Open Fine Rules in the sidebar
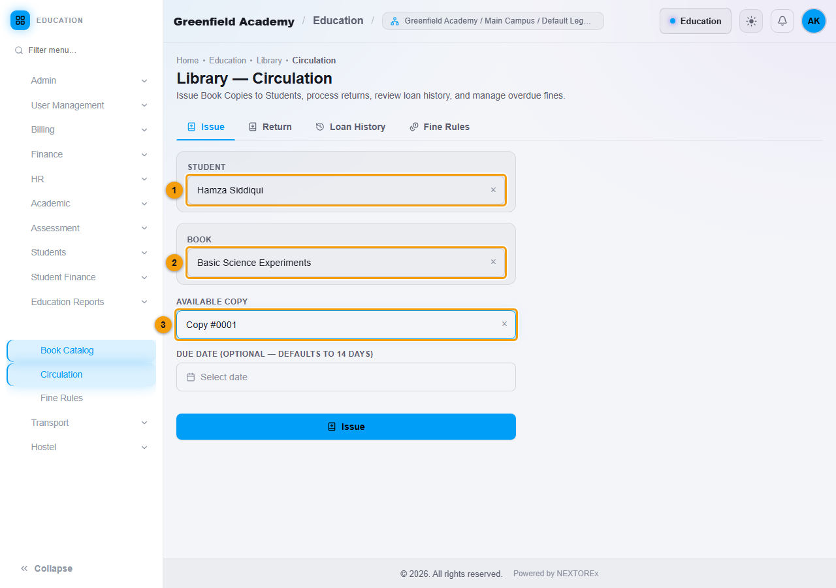The height and width of the screenshot is (588, 836). pyautogui.click(x=82, y=398)
